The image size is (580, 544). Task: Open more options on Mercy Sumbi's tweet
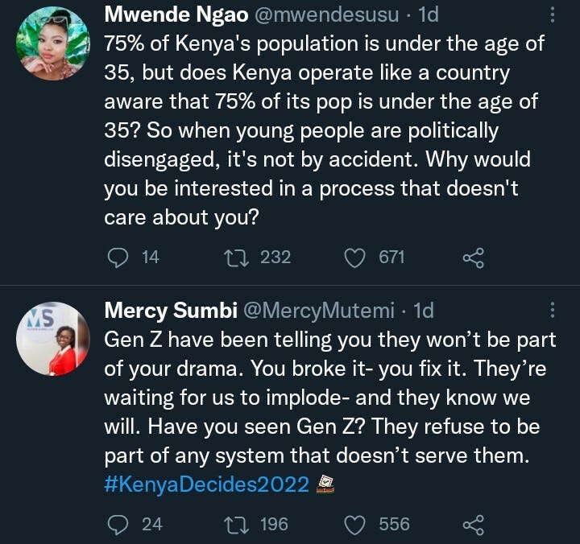[x=552, y=309]
